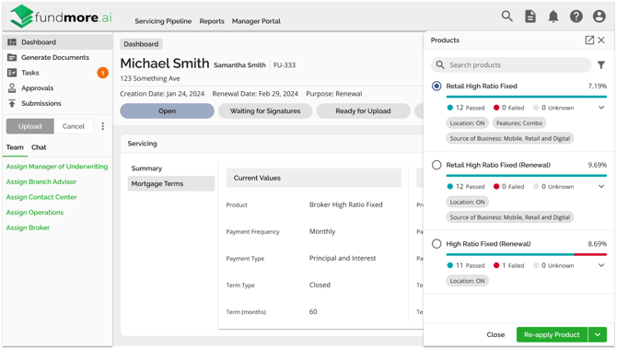Screen dimensions: 617x349
Task: Click progress bar of Retail High Ratio Fixed 7.19%
Action: [527, 97]
